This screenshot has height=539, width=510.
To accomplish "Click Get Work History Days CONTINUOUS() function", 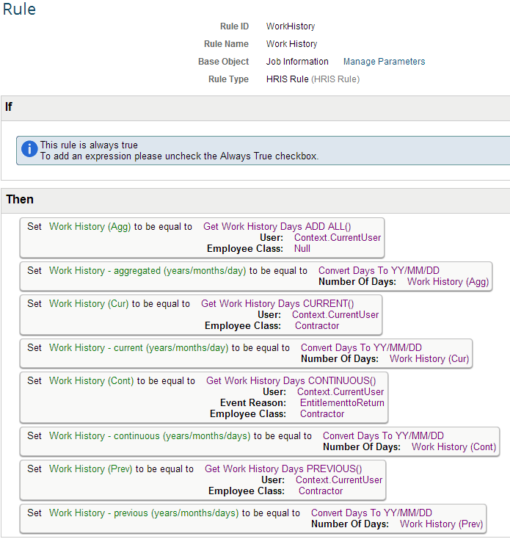I will coord(291,380).
